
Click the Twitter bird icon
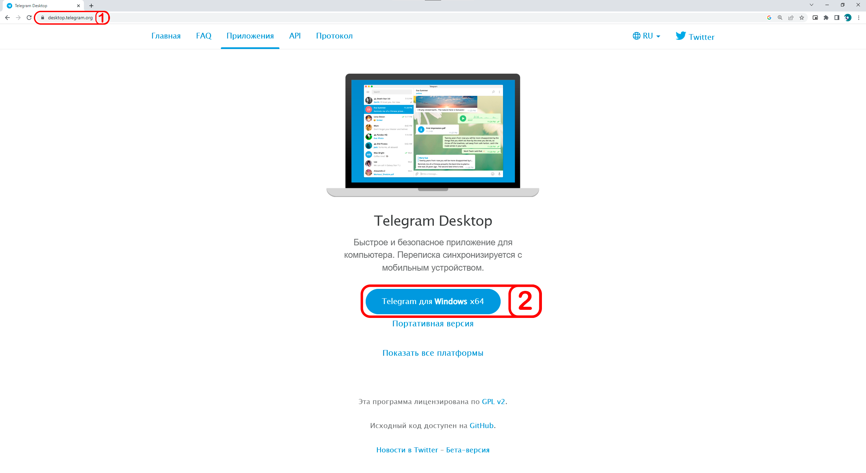[681, 35]
